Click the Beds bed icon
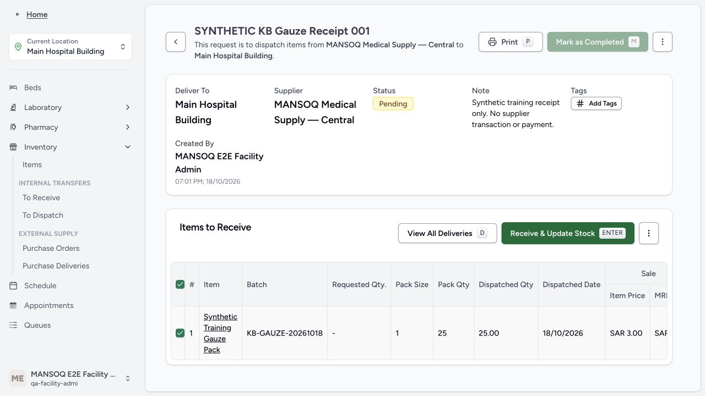 (13, 87)
